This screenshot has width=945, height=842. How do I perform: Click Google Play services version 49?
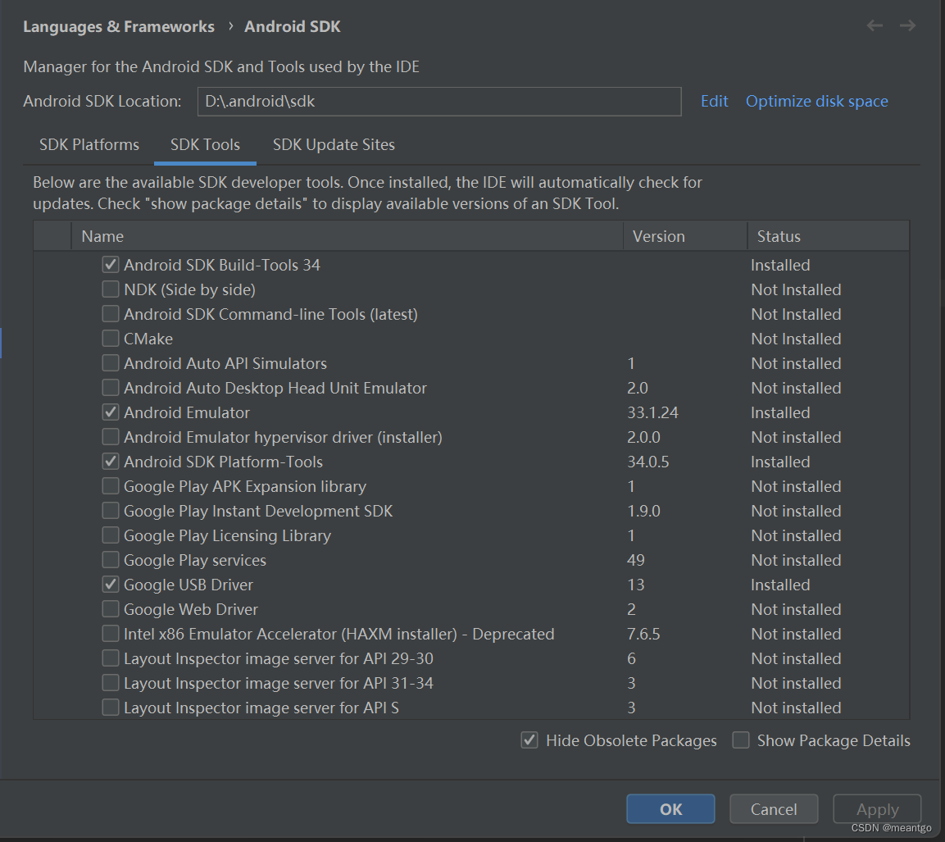636,560
